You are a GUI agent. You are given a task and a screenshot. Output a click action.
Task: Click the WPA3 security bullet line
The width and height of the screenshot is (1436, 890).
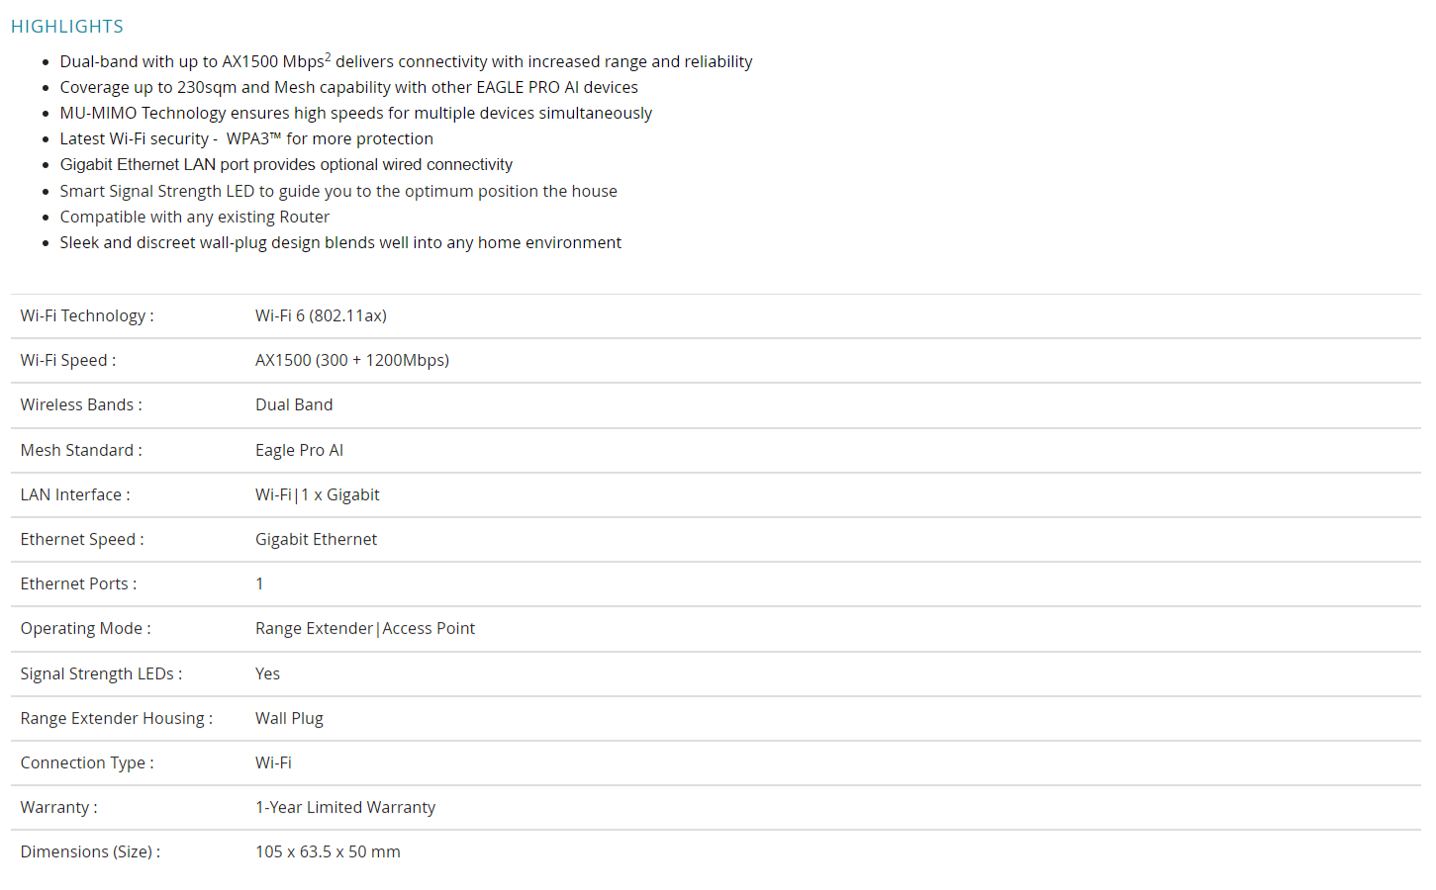pos(246,138)
